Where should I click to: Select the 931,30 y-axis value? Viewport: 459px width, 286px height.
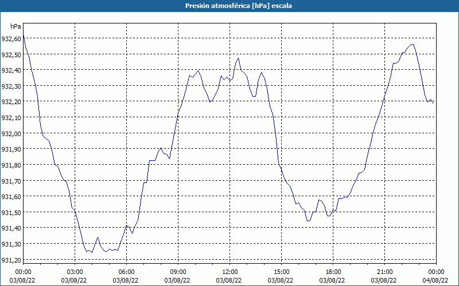tap(11, 244)
